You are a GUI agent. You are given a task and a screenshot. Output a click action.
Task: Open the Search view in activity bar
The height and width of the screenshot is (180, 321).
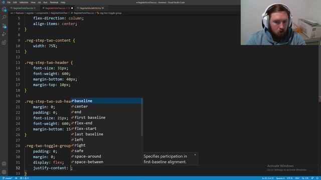[4, 17]
